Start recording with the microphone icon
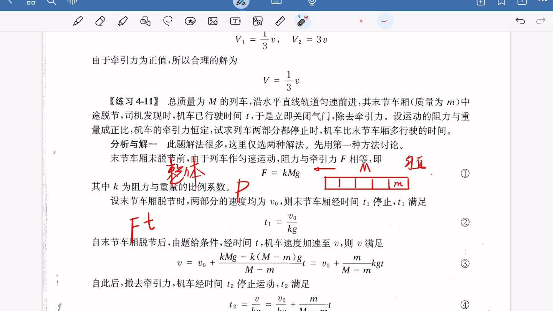Image resolution: width=553 pixels, height=311 pixels. click(312, 2)
